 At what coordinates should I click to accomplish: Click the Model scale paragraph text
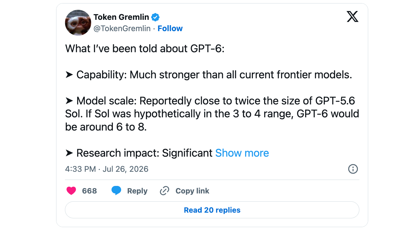212,114
